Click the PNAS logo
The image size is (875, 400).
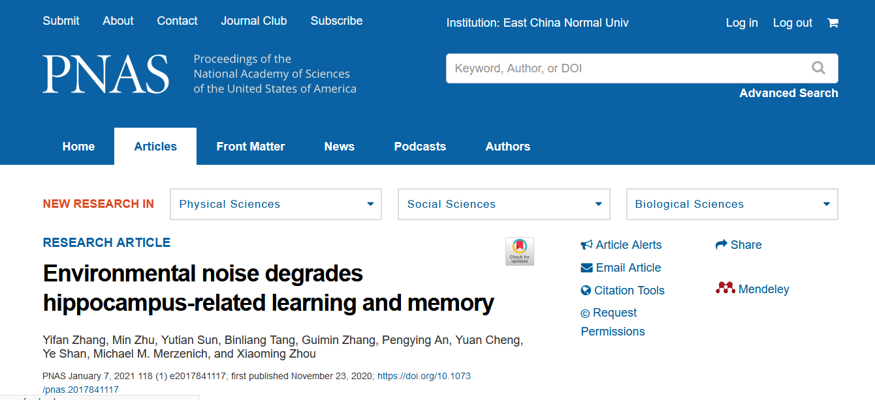click(x=106, y=74)
